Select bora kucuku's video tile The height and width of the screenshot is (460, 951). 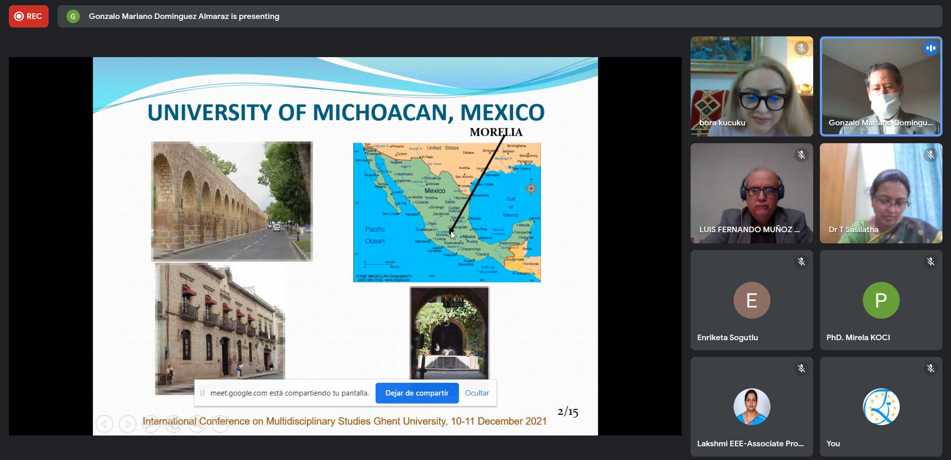(x=751, y=86)
